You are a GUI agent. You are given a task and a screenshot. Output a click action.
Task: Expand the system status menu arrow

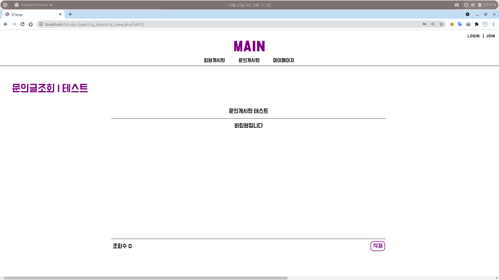(495, 5)
